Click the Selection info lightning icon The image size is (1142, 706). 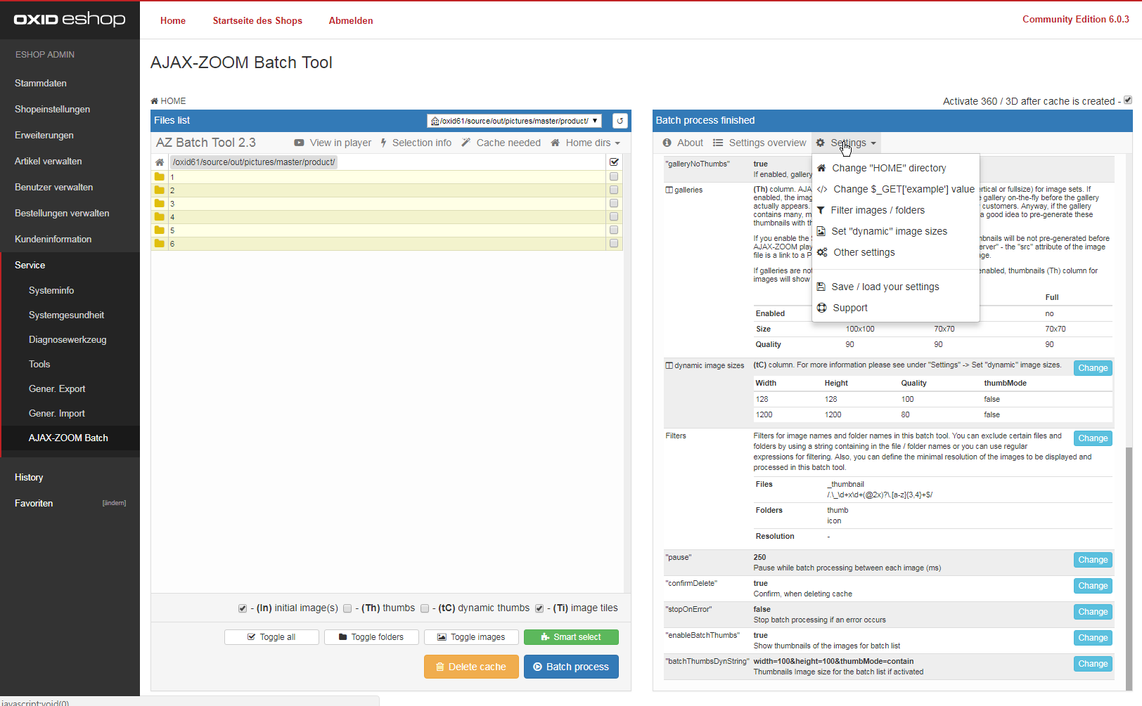pyautogui.click(x=384, y=143)
